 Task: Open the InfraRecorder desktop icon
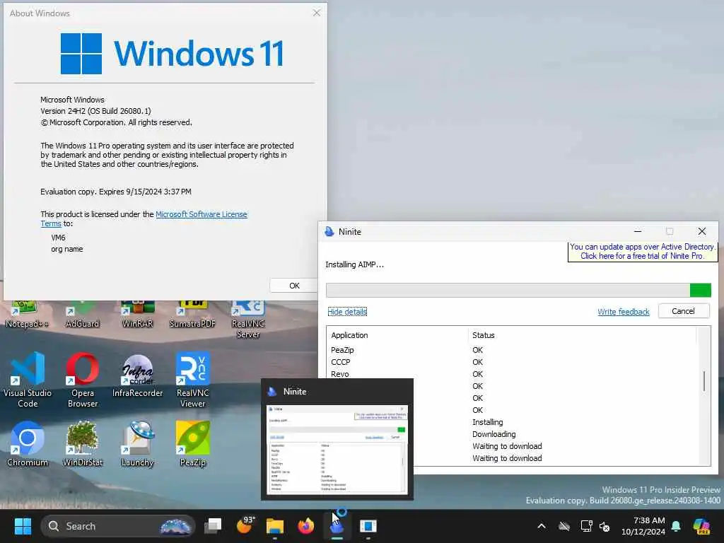[138, 375]
